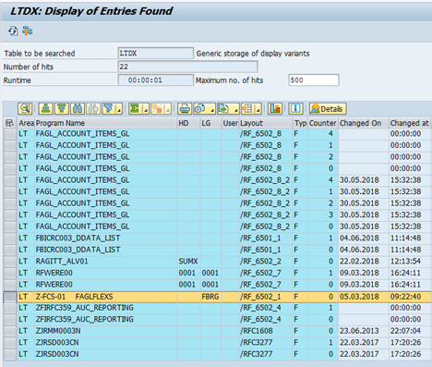
Task: Open the Total options dropdown arrow
Action: click(146, 109)
